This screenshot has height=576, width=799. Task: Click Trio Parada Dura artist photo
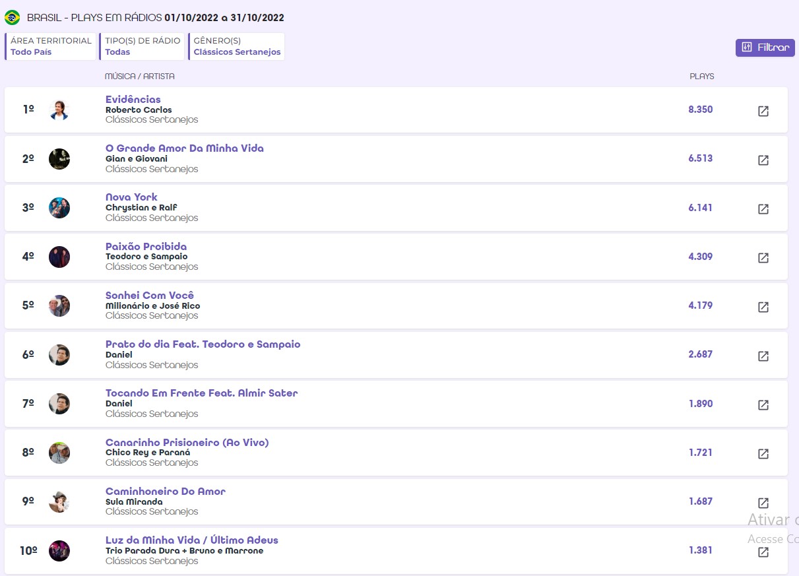pos(59,551)
